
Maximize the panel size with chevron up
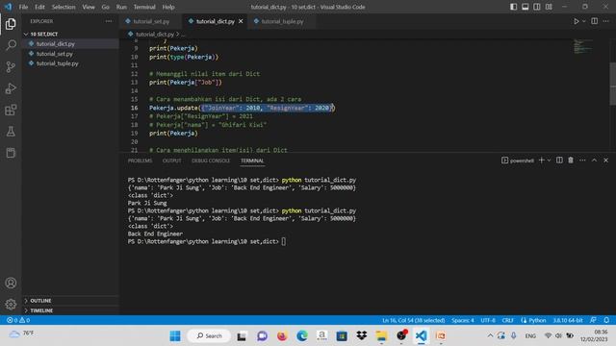[594, 161]
